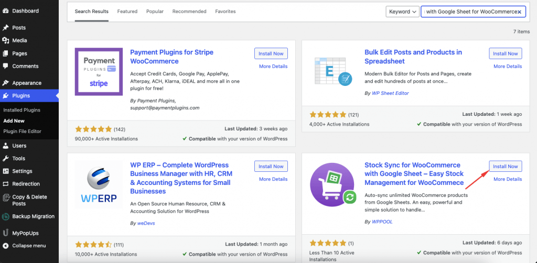Click the 7 items count text
The image size is (537, 263).
[x=521, y=31]
